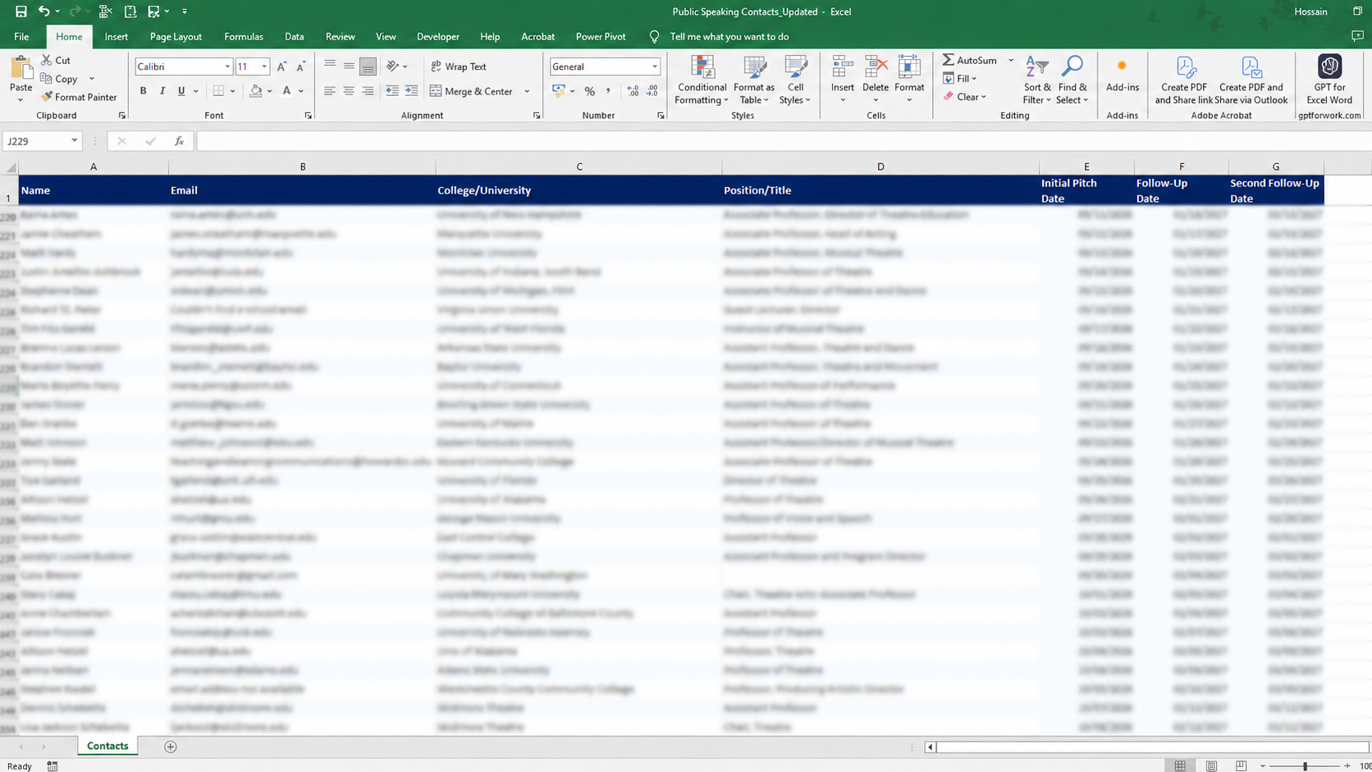1372x772 pixels.
Task: Open the font size 11 dropdown
Action: point(264,66)
